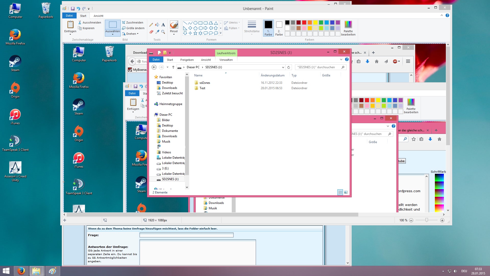Open the Einfügen dropdown arrow
Viewport: 490px width, 276px height.
point(70,34)
